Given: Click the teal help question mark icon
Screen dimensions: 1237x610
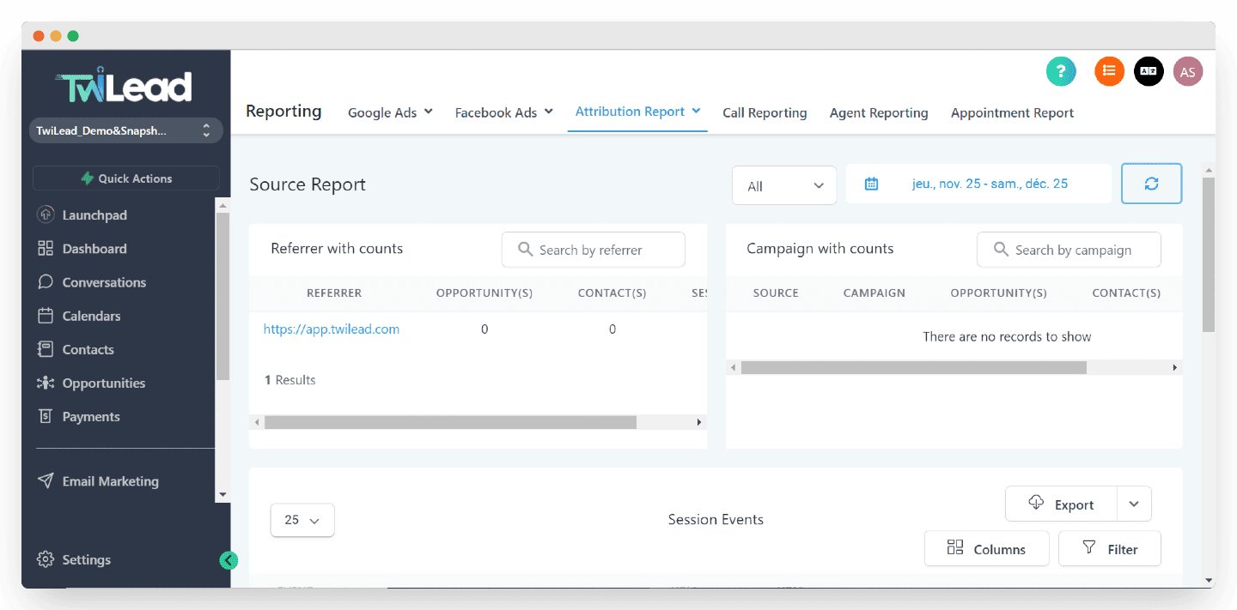Looking at the screenshot, I should tap(1061, 71).
